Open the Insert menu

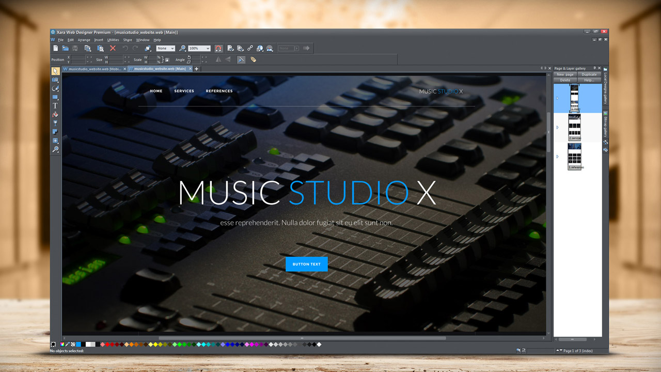coord(99,40)
